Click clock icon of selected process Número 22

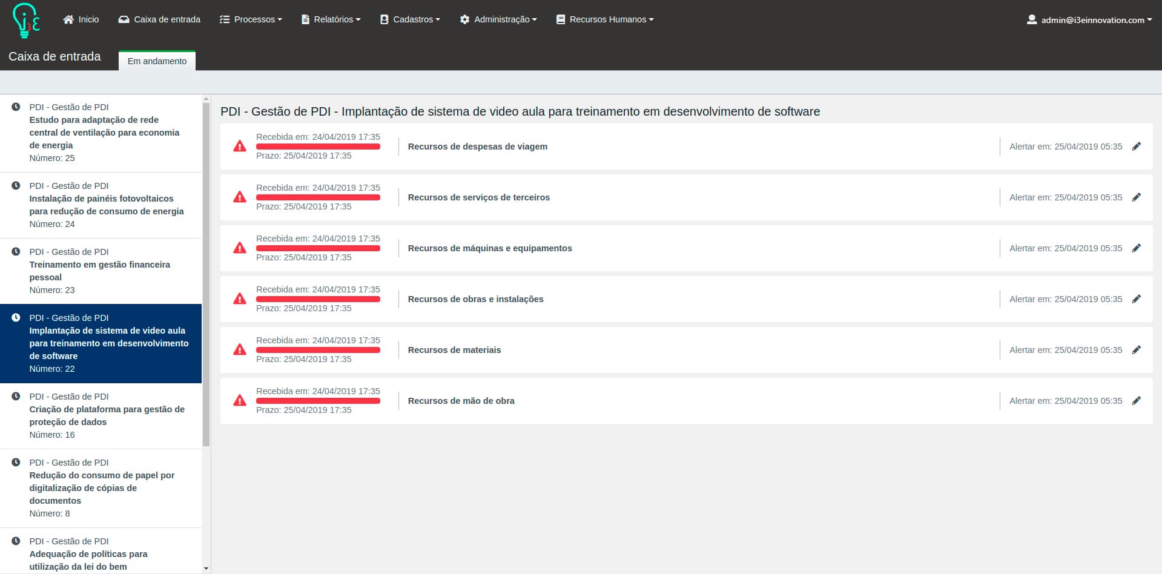tap(16, 317)
